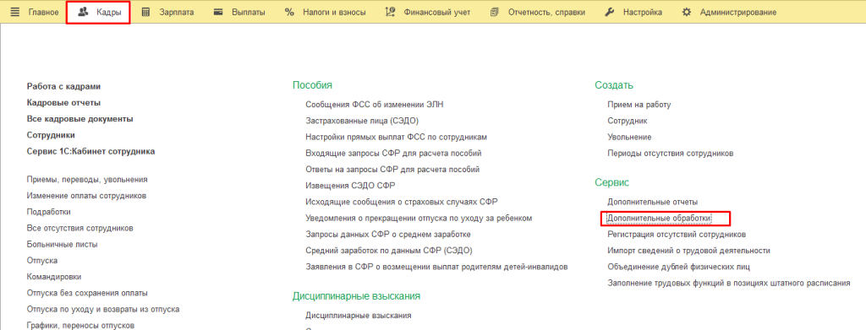Screen dimensions: 866x330
Task: Open Средний заработок по данным СФР (СЭДО)
Action: click(389, 251)
